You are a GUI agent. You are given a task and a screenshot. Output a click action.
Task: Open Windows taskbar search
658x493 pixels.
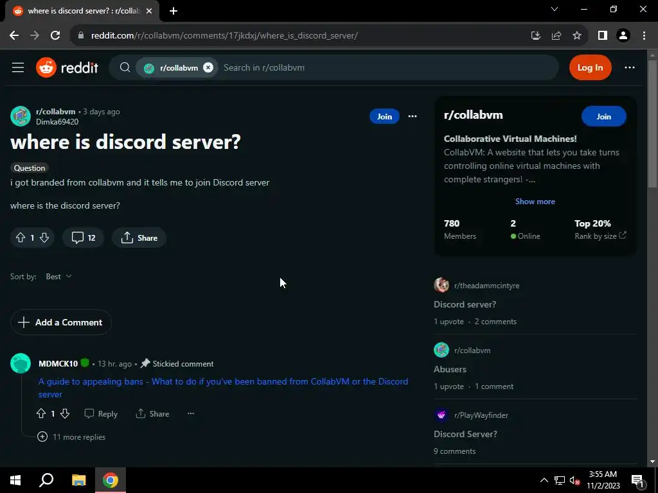click(x=46, y=480)
